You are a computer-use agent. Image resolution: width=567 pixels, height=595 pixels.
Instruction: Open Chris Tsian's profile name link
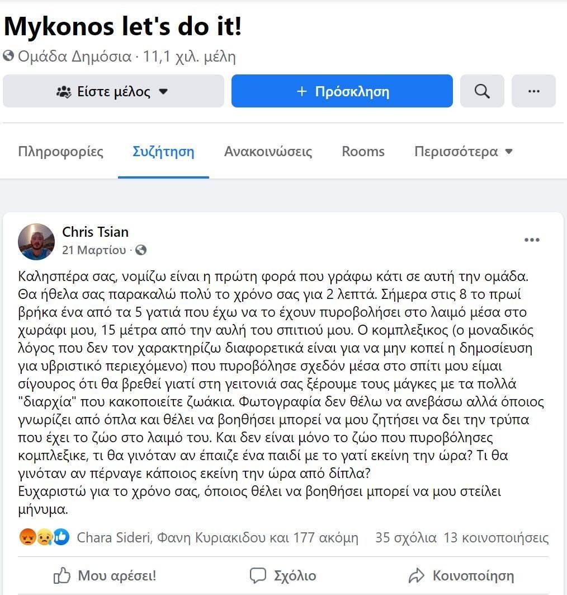click(x=95, y=232)
